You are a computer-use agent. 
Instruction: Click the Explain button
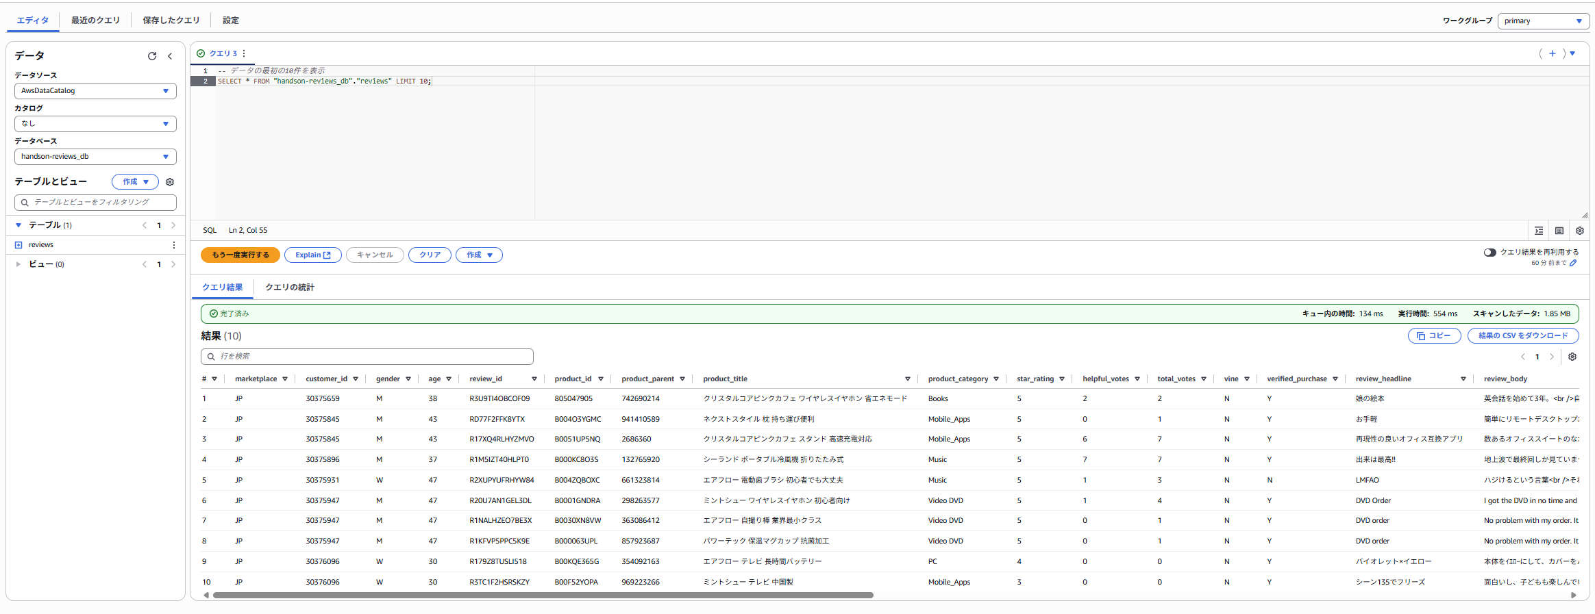(x=312, y=255)
